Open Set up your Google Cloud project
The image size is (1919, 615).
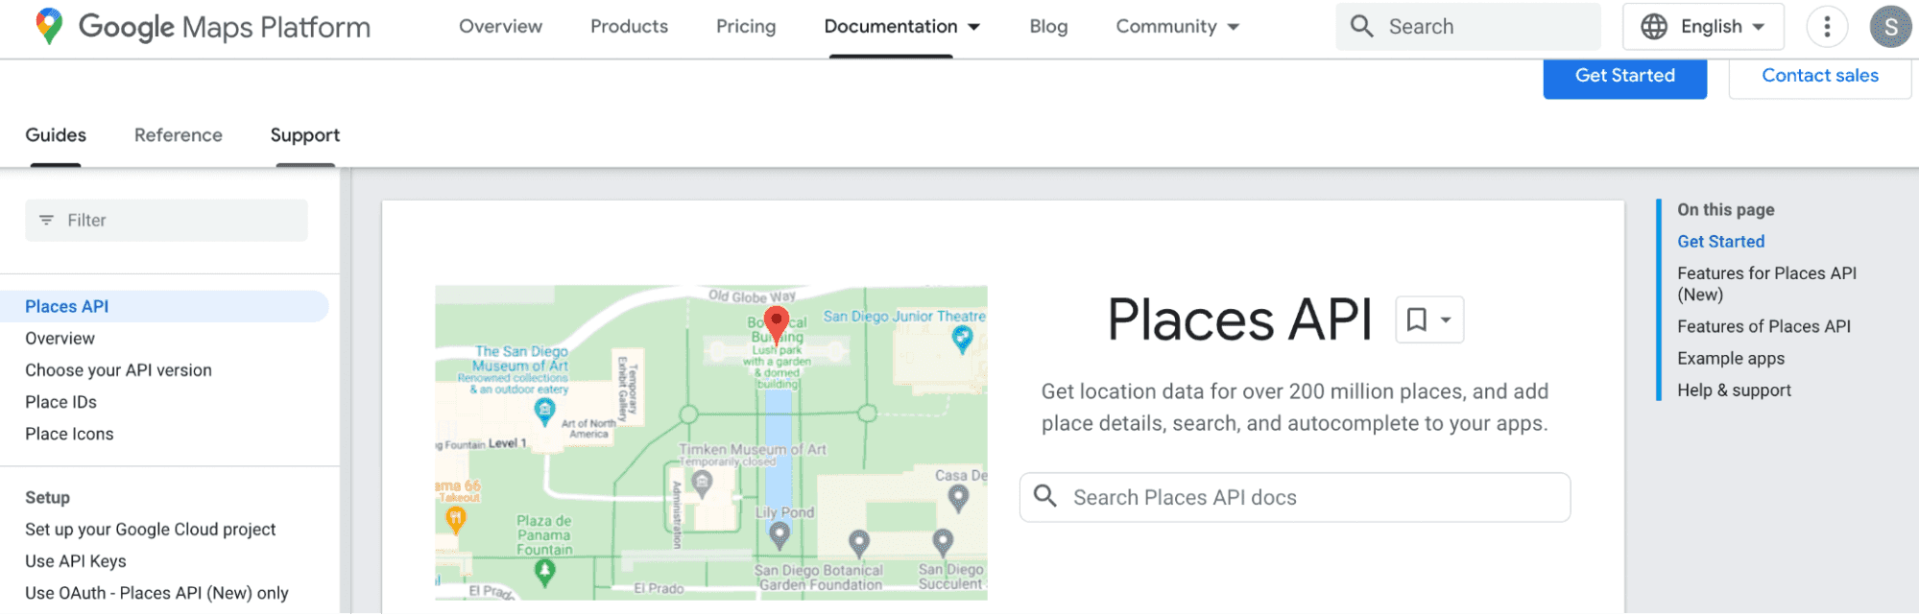click(x=150, y=530)
